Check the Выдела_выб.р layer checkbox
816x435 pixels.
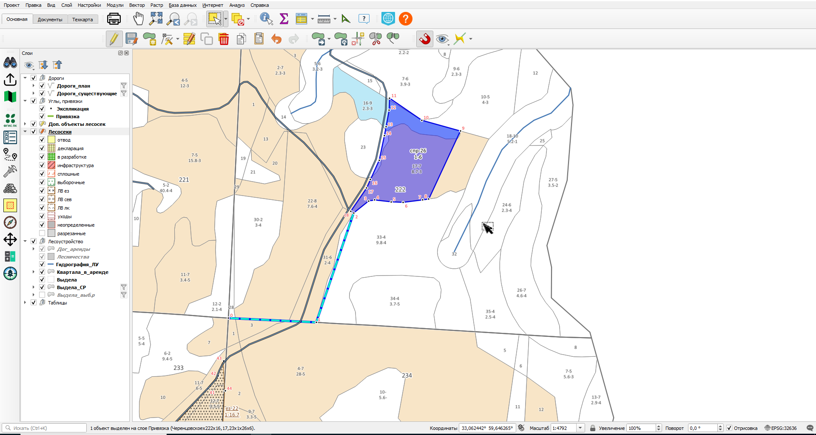(x=42, y=295)
